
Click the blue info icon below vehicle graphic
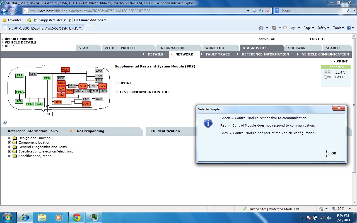pos(5,122)
